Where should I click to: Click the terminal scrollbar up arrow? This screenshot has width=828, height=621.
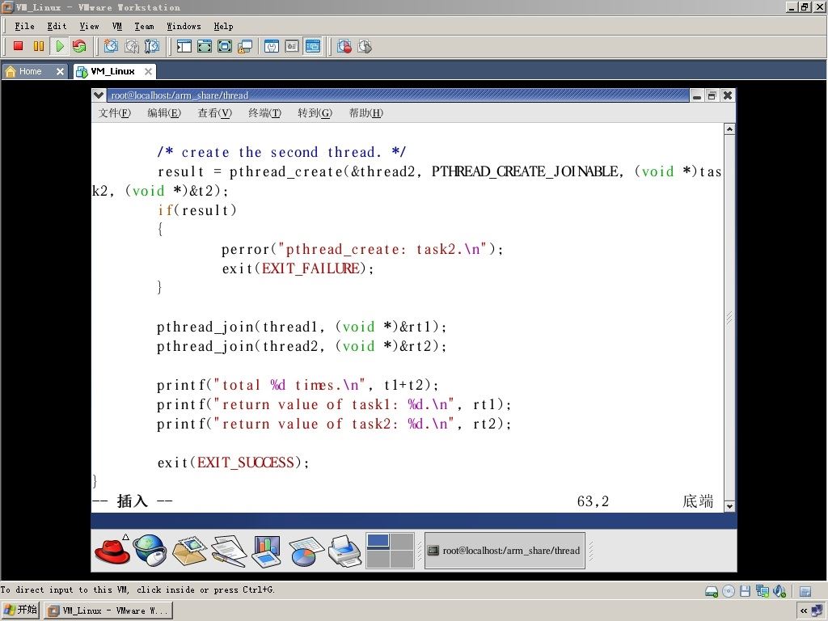point(729,129)
